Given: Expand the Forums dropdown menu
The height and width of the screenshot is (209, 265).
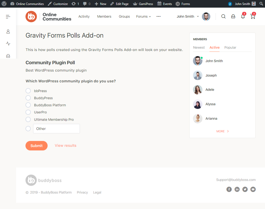Looking at the screenshot, I should point(144,17).
